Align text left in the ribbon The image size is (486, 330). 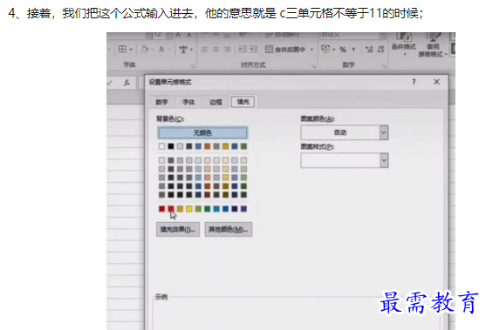[204, 49]
